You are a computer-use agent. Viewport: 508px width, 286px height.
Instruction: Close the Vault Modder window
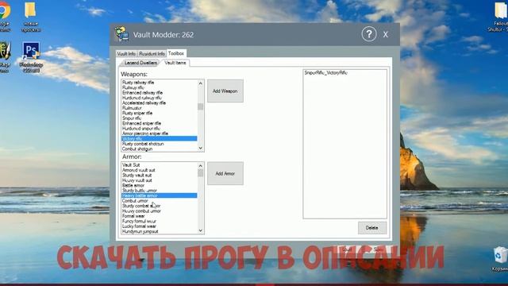[x=385, y=35]
